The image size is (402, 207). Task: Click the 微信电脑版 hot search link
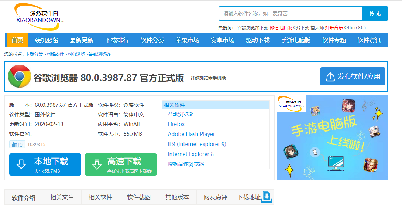click(281, 27)
